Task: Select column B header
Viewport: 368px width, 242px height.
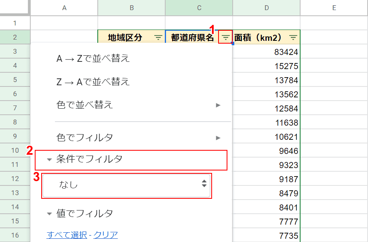Action: (x=131, y=8)
